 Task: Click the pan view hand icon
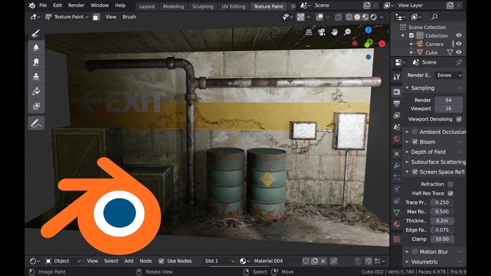(x=334, y=32)
